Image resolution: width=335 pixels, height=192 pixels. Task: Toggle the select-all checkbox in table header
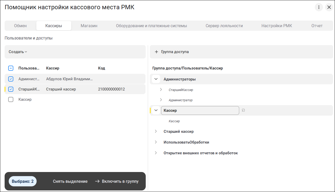coord(11,68)
